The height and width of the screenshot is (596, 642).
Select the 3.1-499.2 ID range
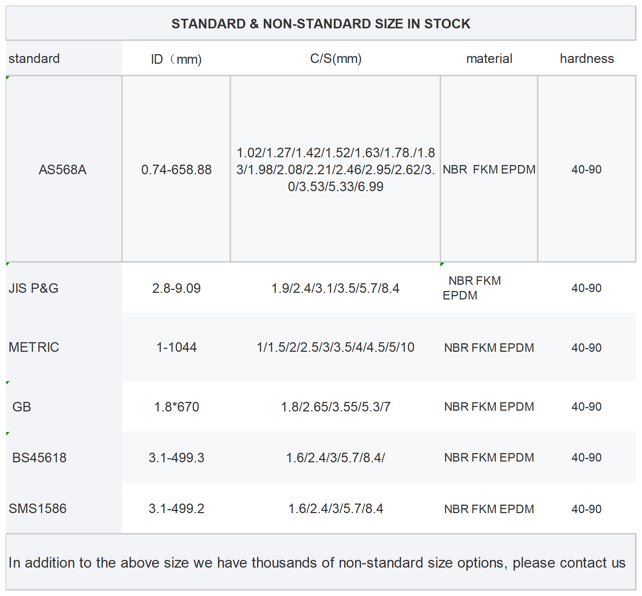(176, 508)
